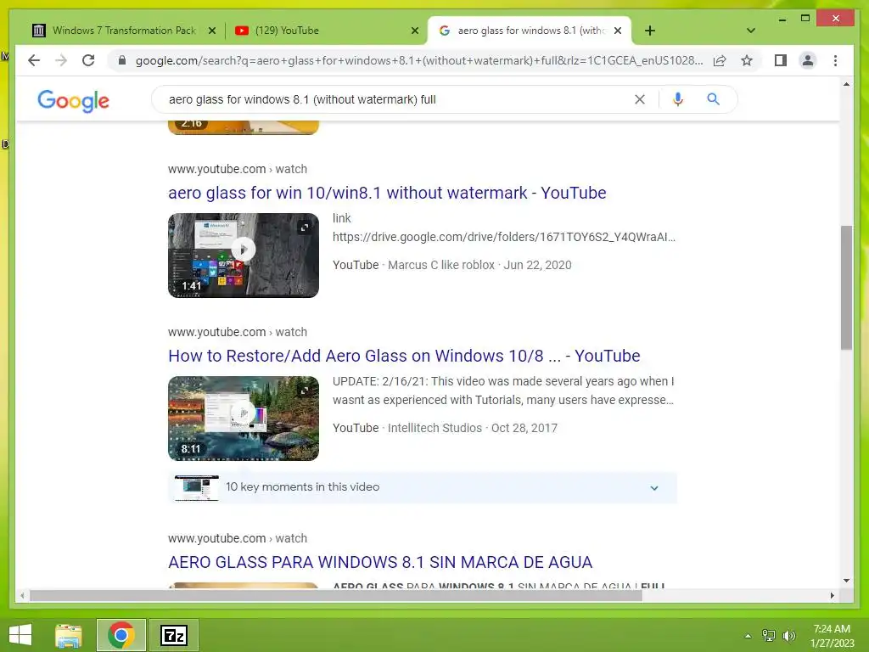This screenshot has width=869, height=652.
Task: Start voice search with the microphone icon
Action: point(677,99)
